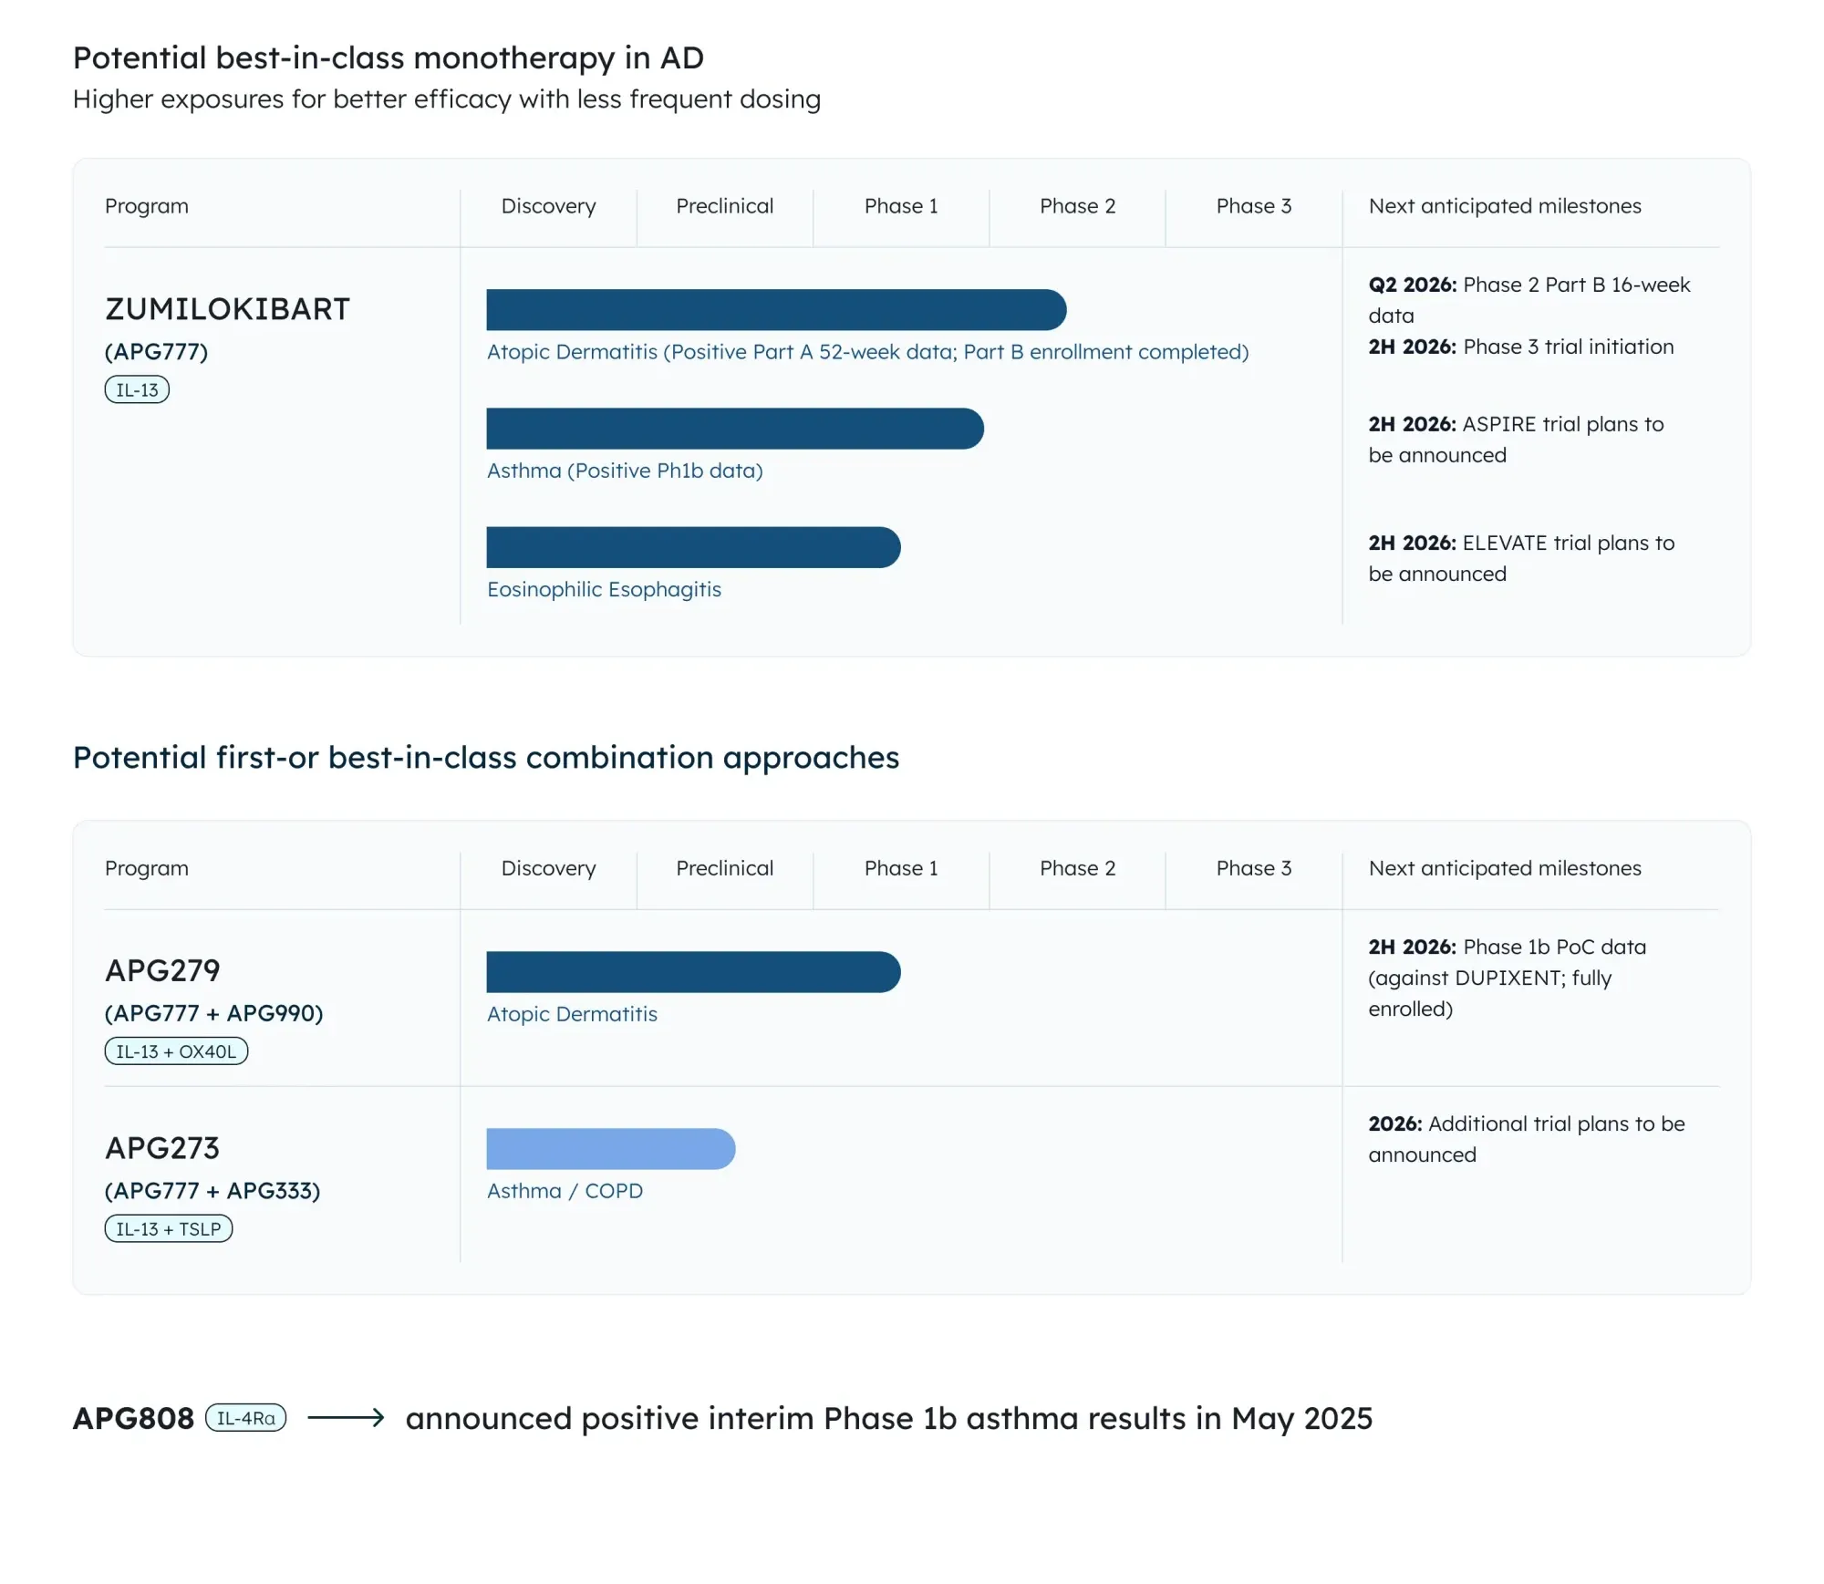Select the ZUMILOKIBART program name
This screenshot has height=1584, width=1824.
click(x=227, y=309)
